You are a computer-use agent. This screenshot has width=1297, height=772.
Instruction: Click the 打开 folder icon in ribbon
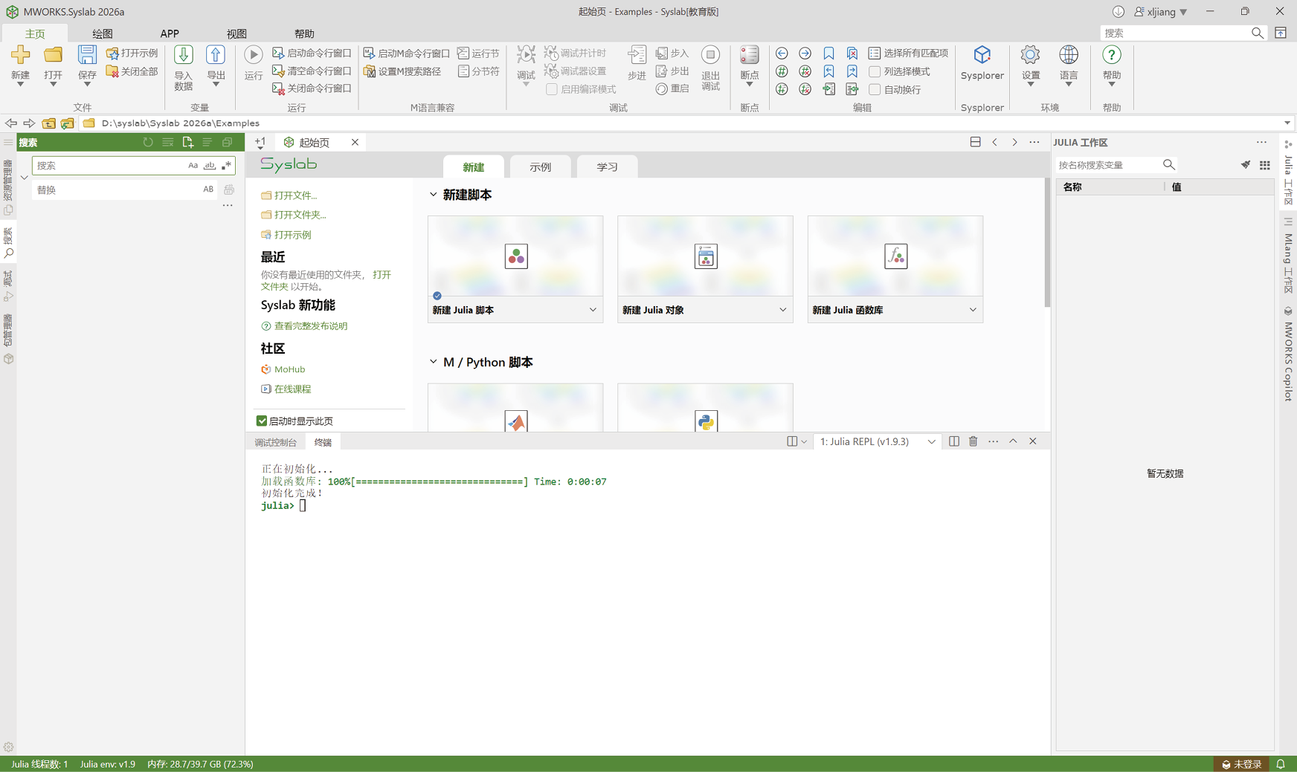pos(53,55)
